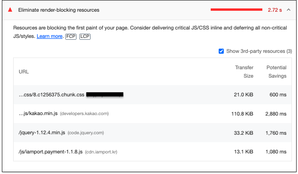Open the jquery-1.12.4.min.js URL

click(x=42, y=132)
